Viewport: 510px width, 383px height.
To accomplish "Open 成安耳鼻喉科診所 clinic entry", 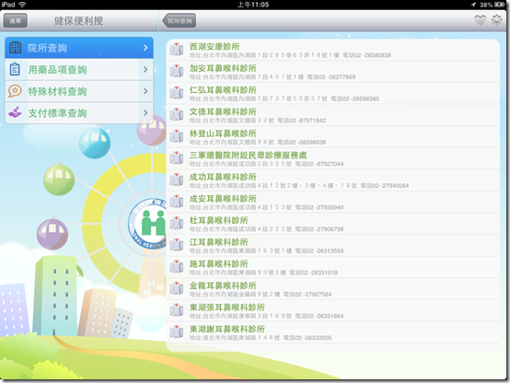I will pyautogui.click(x=333, y=203).
